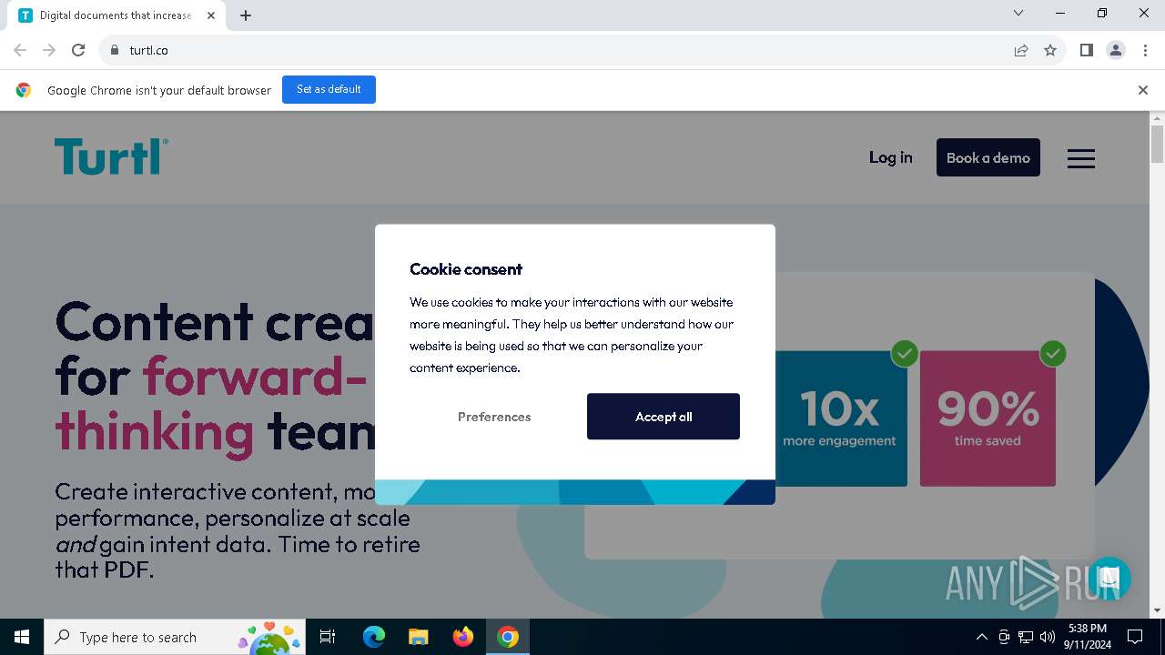
Task: Open a new browser tab
Action: tap(246, 15)
